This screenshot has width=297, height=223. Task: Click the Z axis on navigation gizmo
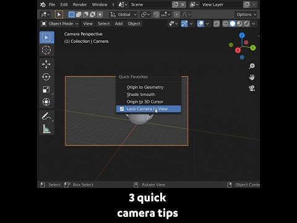242,35
